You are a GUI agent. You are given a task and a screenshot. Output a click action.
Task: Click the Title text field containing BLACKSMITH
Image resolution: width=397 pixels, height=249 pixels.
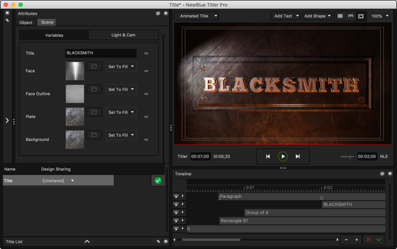100,53
